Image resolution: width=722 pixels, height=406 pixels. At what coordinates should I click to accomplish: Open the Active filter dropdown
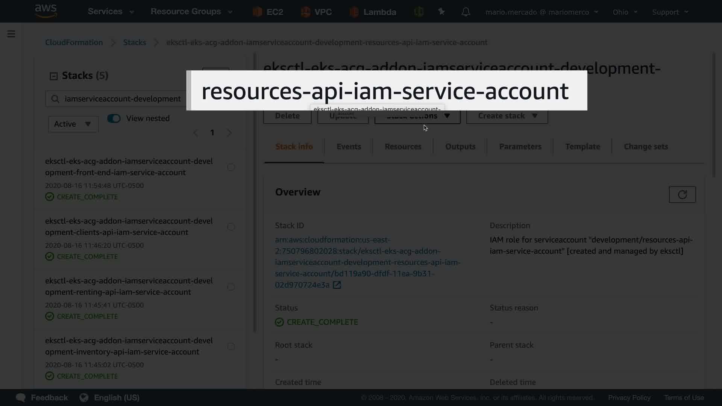click(73, 124)
